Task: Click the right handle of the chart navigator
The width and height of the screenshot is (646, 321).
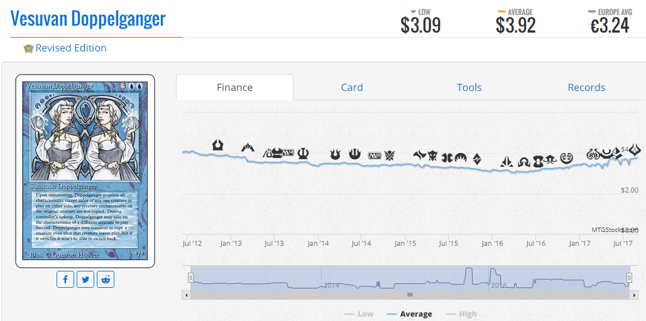Action: 629,278
